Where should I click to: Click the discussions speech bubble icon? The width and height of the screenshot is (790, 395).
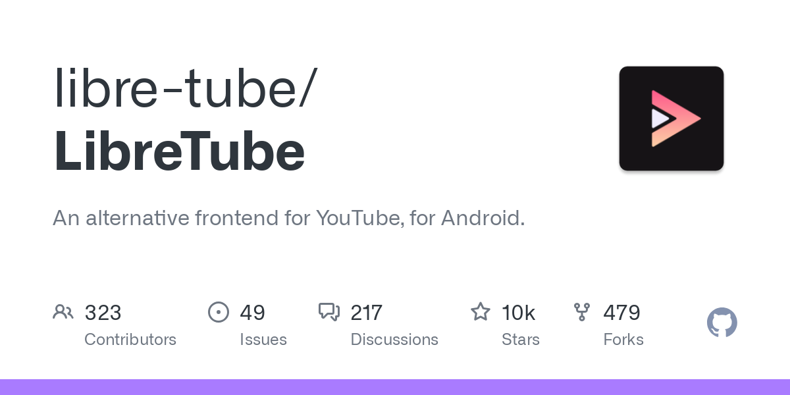point(329,312)
